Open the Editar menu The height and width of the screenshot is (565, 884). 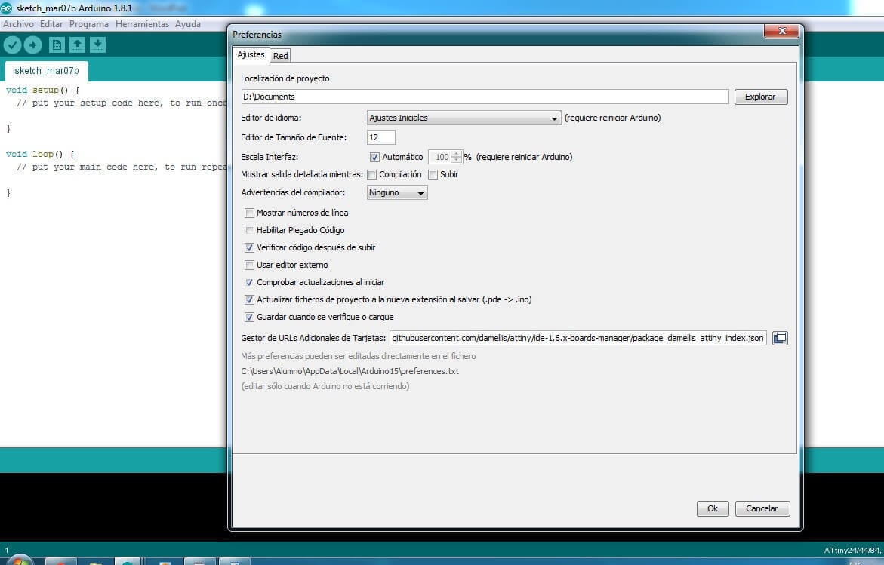click(51, 24)
